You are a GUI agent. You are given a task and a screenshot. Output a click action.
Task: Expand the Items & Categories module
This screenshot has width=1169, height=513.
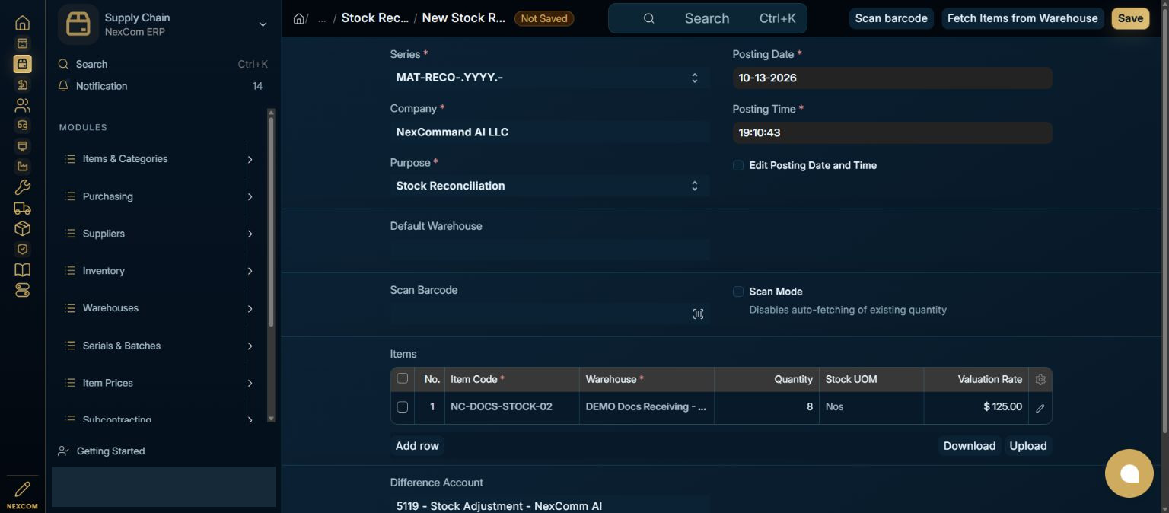tap(250, 159)
